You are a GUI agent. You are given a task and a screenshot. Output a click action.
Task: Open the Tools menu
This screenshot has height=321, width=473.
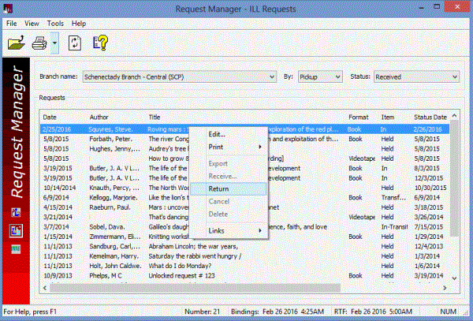55,24
